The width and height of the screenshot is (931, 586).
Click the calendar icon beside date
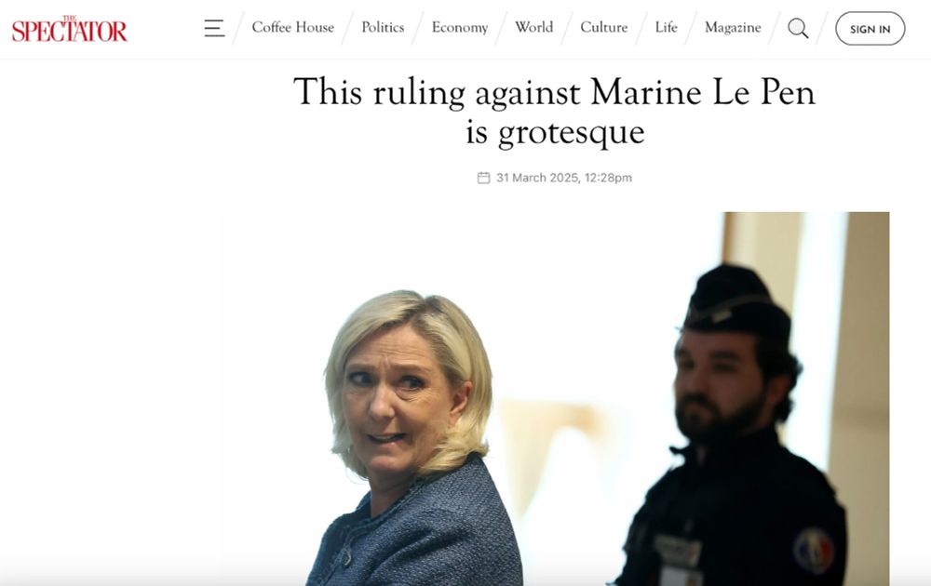[x=484, y=178]
